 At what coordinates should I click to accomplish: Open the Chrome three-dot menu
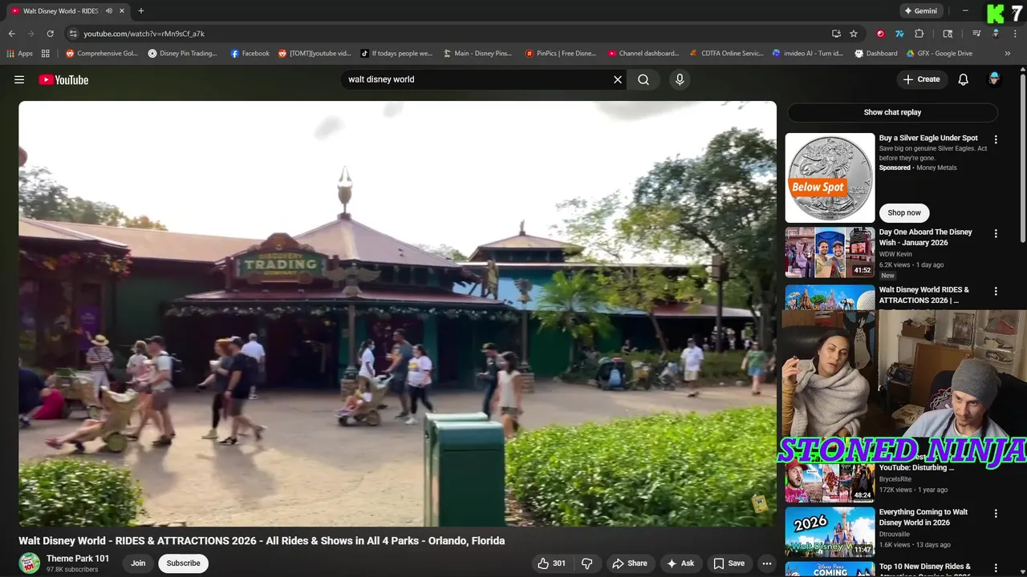pyautogui.click(x=1015, y=34)
